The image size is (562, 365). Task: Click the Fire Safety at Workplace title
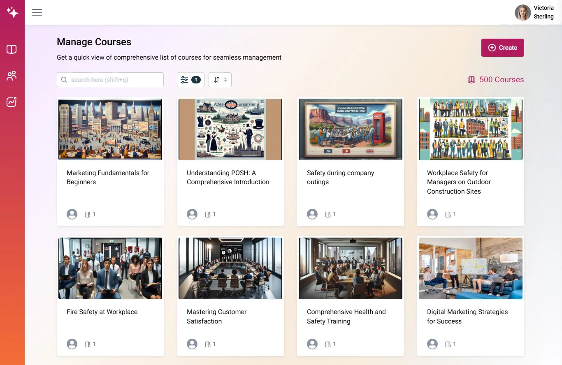coord(102,312)
